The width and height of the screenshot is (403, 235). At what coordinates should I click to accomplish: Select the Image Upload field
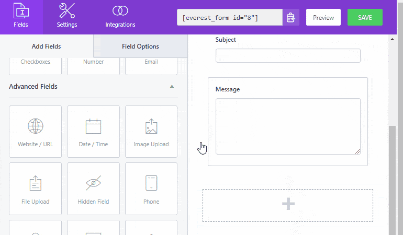point(151,132)
